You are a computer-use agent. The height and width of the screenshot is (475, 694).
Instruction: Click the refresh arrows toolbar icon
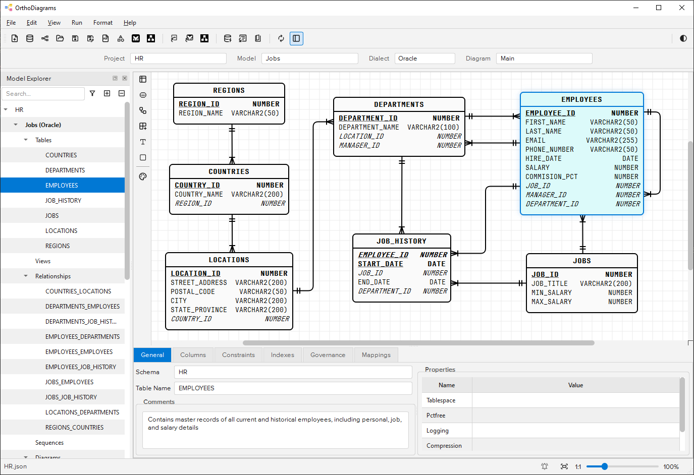281,38
